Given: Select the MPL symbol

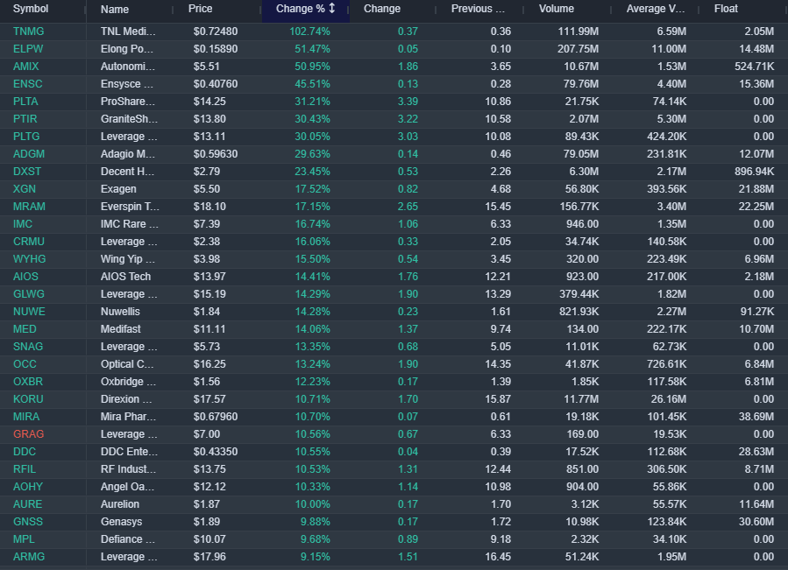Looking at the screenshot, I should tap(25, 540).
